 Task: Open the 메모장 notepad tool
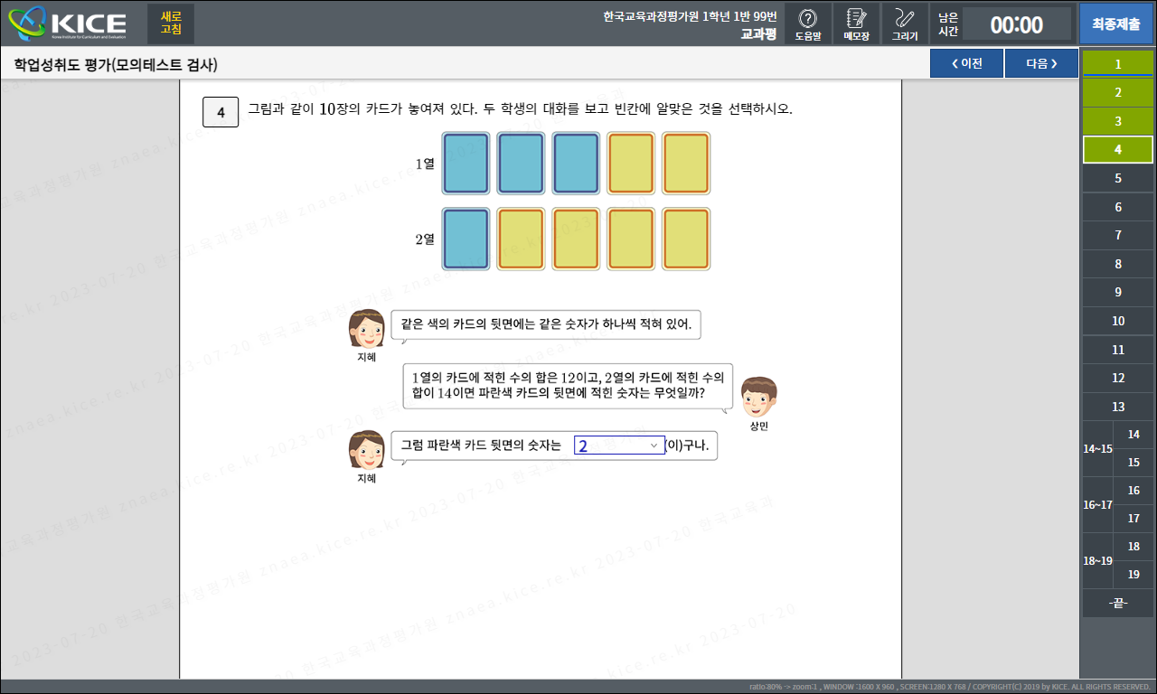point(856,23)
